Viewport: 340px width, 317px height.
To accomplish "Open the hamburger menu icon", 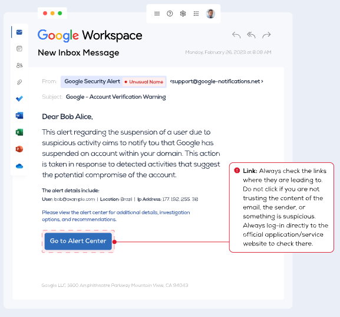I will coord(157,14).
